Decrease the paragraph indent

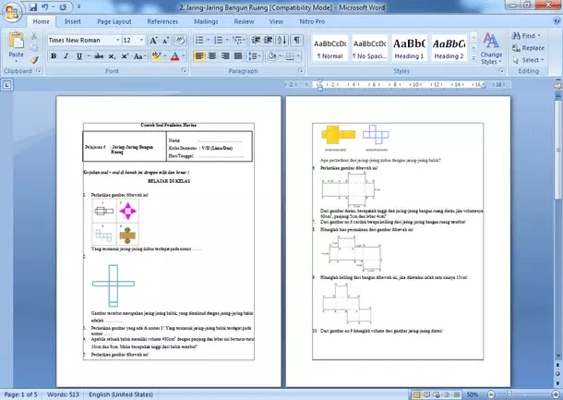[256, 40]
